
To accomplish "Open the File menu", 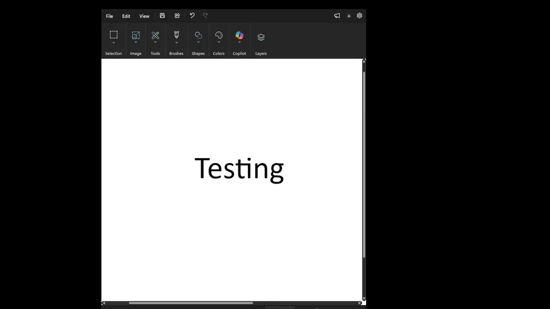I will (x=110, y=16).
